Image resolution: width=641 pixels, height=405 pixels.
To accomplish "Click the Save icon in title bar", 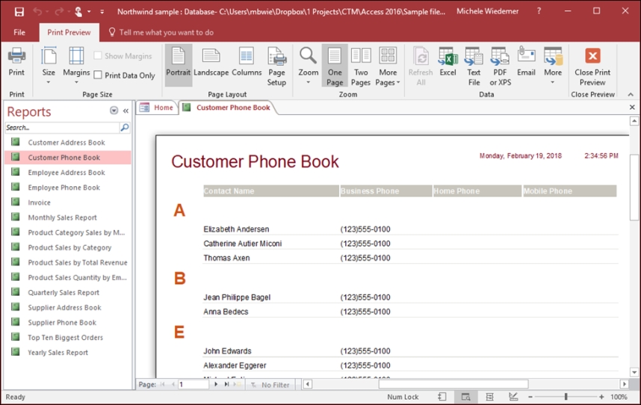I will click(19, 12).
